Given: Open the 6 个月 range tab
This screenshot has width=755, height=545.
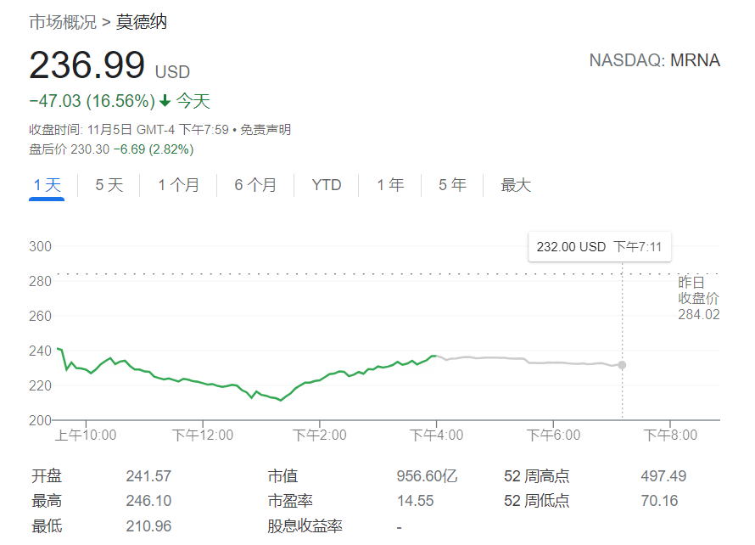Looking at the screenshot, I should pyautogui.click(x=255, y=185).
